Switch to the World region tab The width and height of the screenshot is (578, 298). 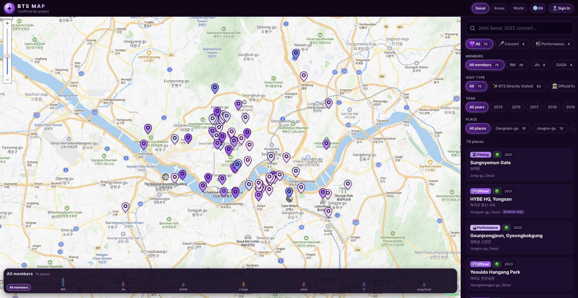pyautogui.click(x=518, y=8)
